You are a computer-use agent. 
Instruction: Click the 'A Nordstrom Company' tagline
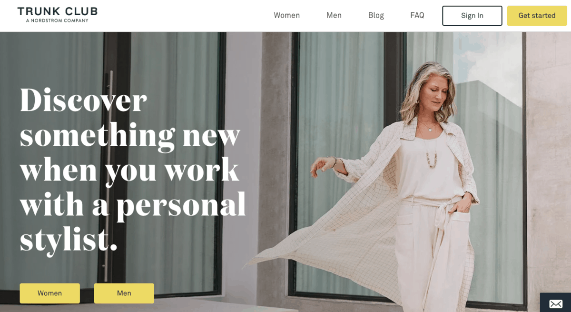click(57, 20)
